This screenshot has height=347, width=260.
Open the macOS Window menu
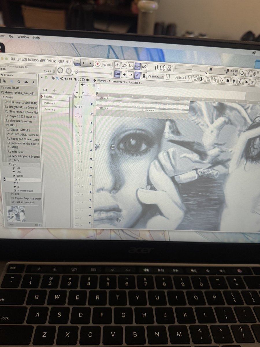click(x=23, y=37)
